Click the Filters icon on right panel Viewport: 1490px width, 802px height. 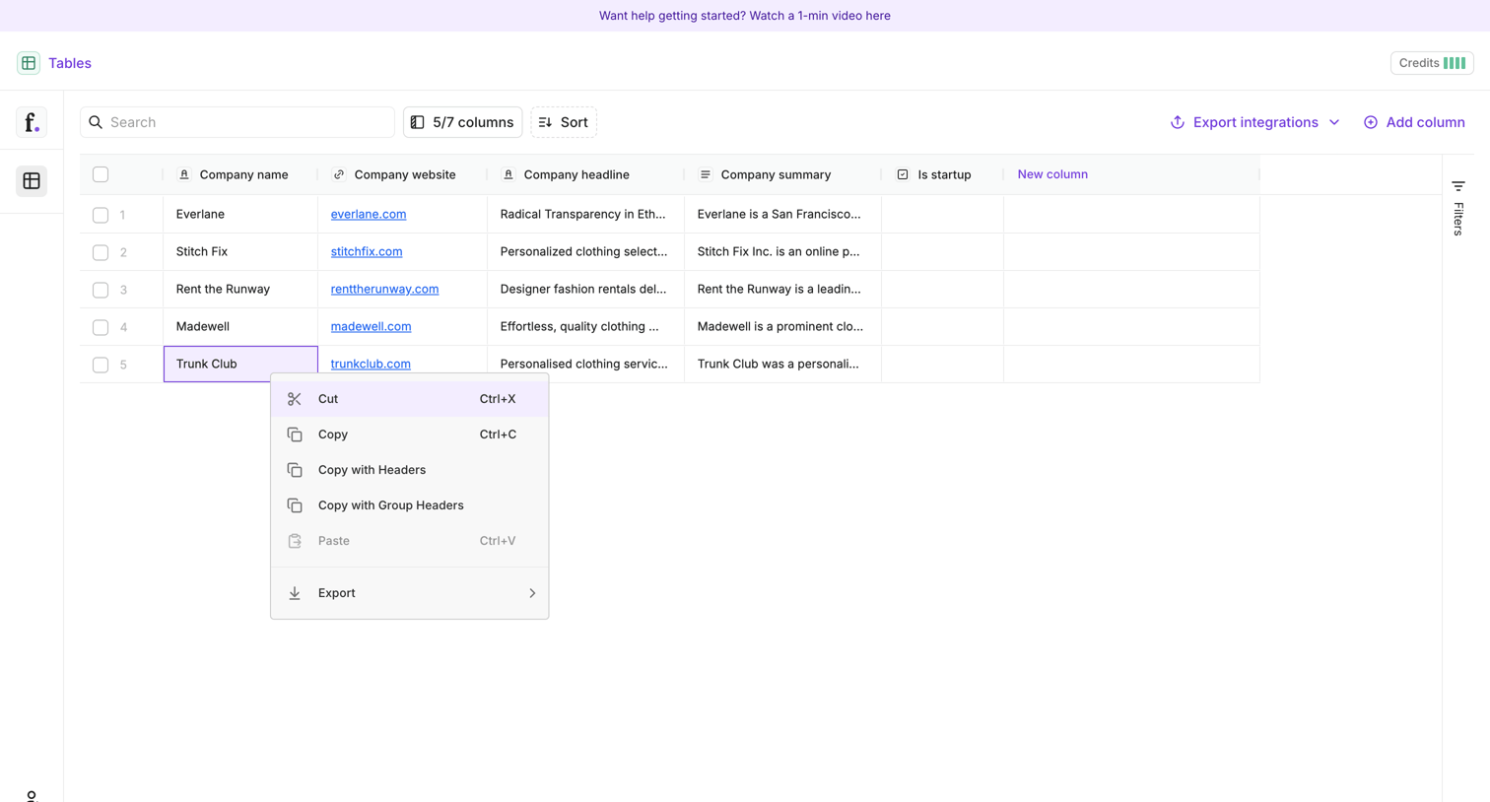pos(1458,186)
